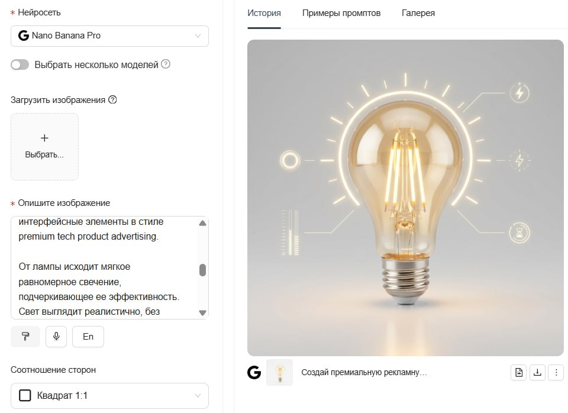568x413 pixels.
Task: Expand the Квадрат 1:1 aspect ratio dropdown
Action: tap(110, 396)
